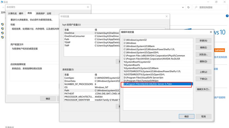Select the C:\Windows path entry
Viewport: 229px width, 128px height.
click(158, 43)
